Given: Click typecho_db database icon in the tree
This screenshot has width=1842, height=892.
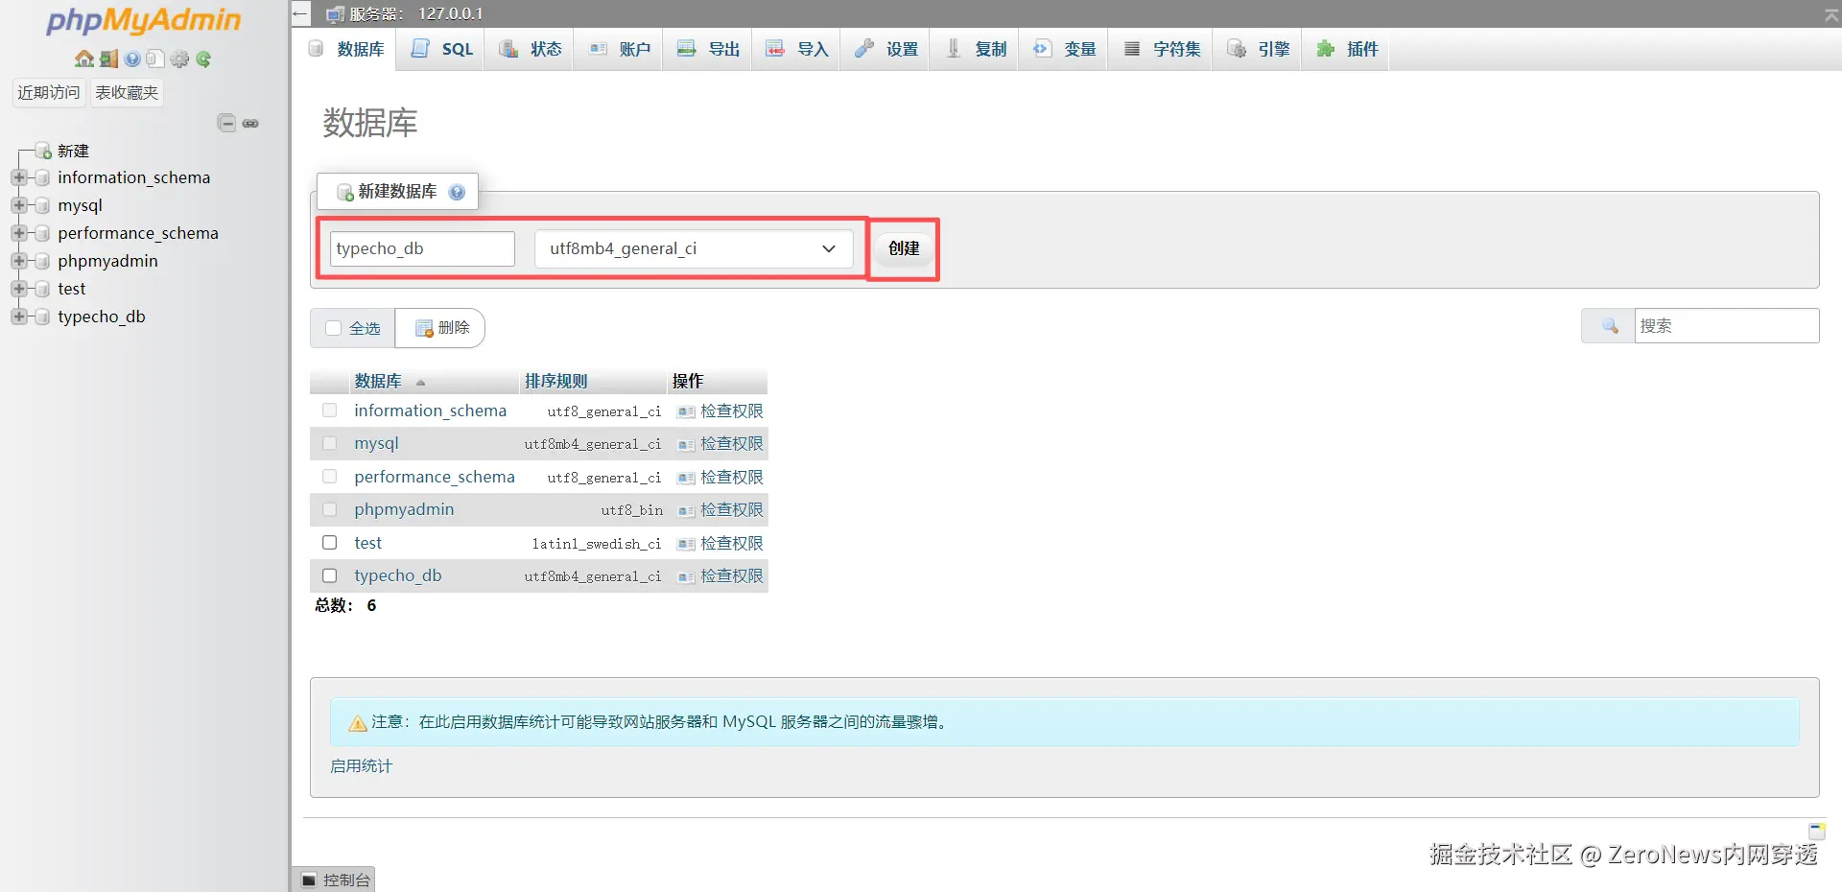Looking at the screenshot, I should [42, 317].
